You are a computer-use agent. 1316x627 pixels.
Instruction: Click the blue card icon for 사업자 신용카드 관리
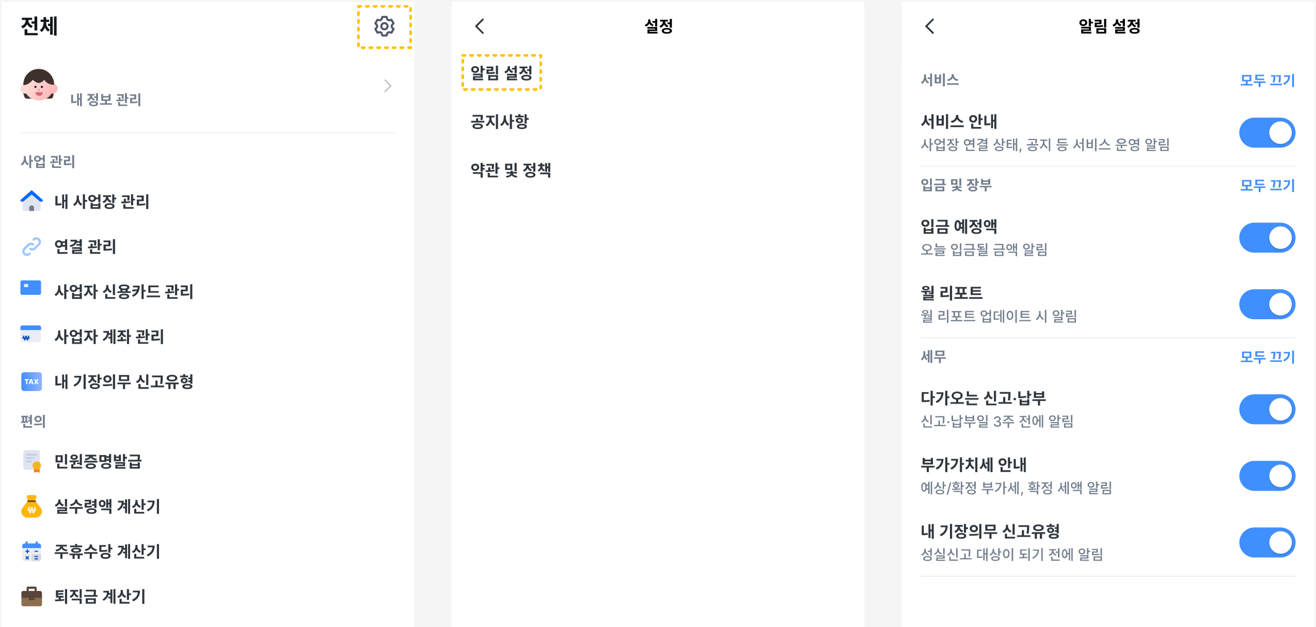(x=31, y=288)
